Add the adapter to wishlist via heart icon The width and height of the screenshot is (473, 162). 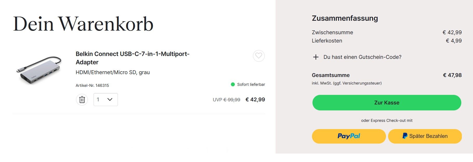pos(259,56)
